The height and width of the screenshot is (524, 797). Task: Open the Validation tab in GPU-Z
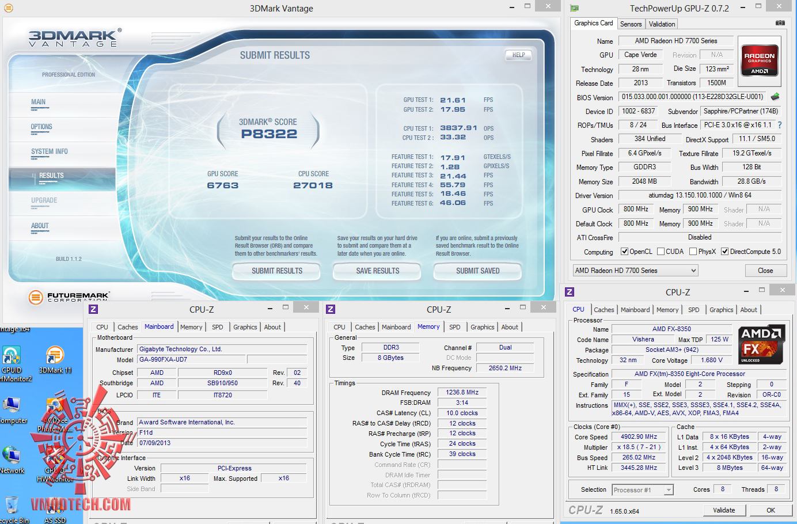point(662,24)
